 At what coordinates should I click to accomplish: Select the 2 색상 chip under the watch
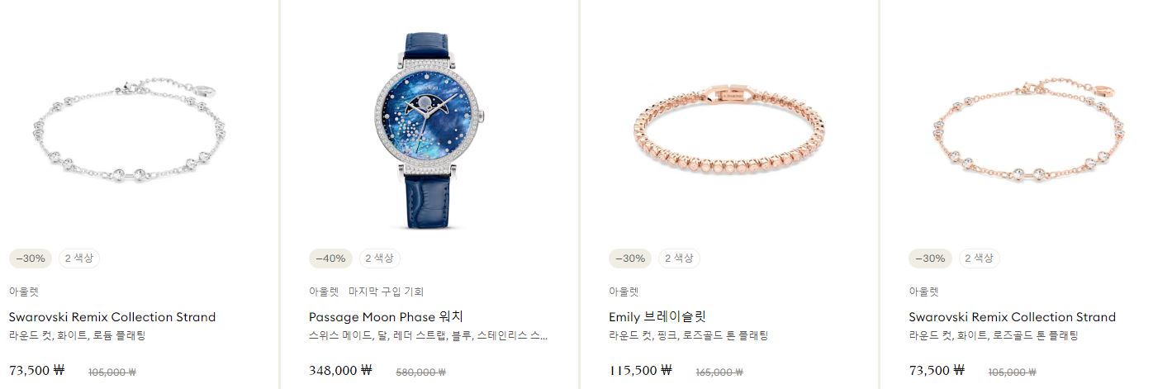(x=379, y=259)
